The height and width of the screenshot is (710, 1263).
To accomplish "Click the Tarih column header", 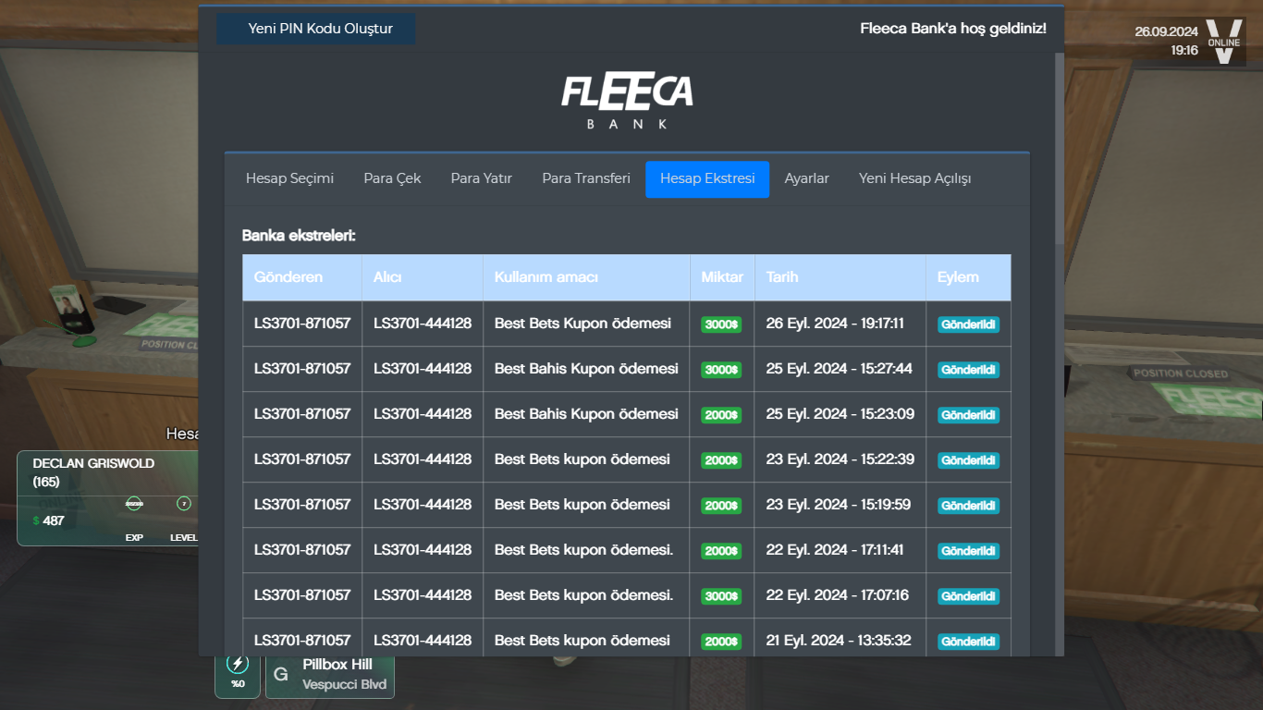I will click(x=840, y=277).
